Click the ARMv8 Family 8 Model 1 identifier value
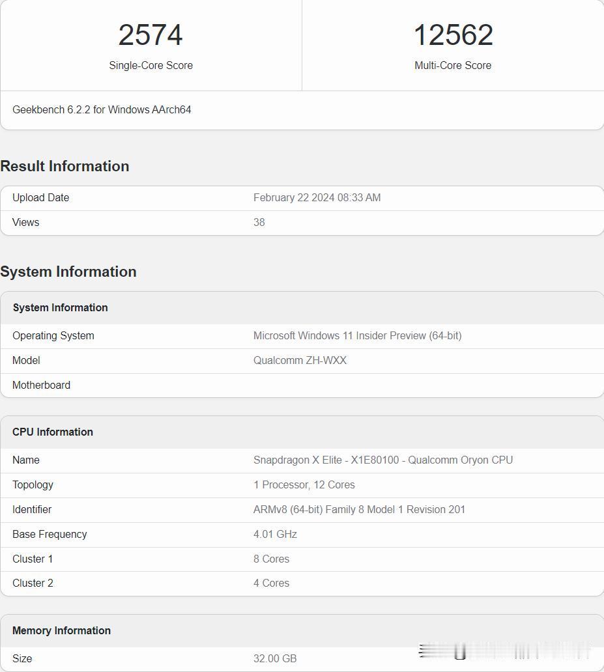604x672 pixels. tap(359, 509)
